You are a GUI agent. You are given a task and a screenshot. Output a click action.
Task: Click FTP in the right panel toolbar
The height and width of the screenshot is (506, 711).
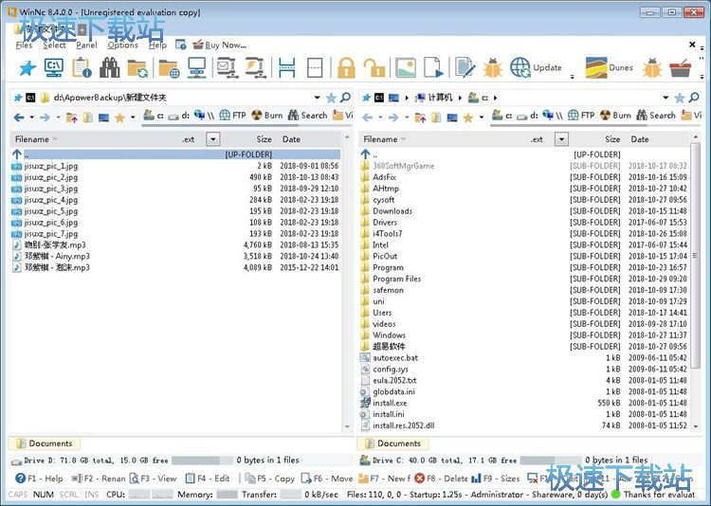[580, 116]
